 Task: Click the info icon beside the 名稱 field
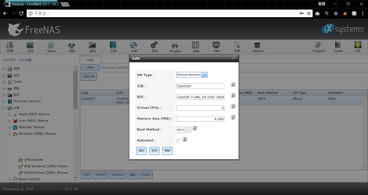233,85
